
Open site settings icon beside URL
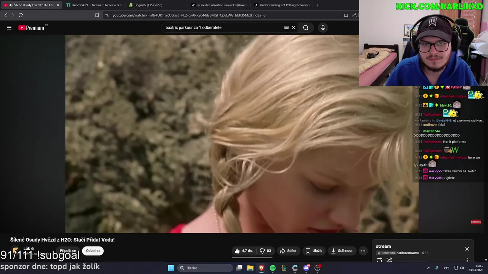pyautogui.click(x=107, y=15)
